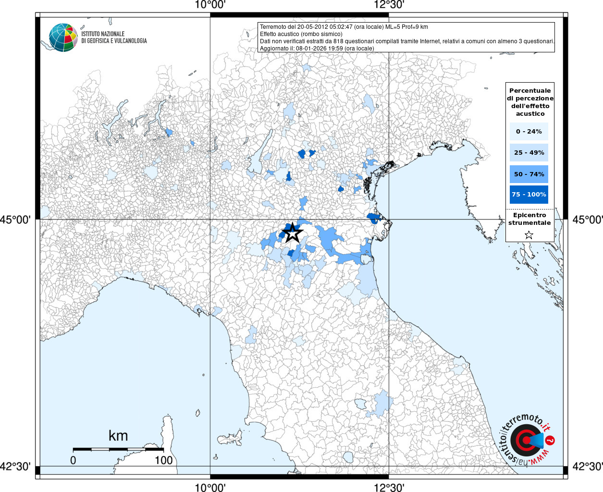
Task: Click the haisentitoilterremoto.it logo
Action: pos(528,440)
